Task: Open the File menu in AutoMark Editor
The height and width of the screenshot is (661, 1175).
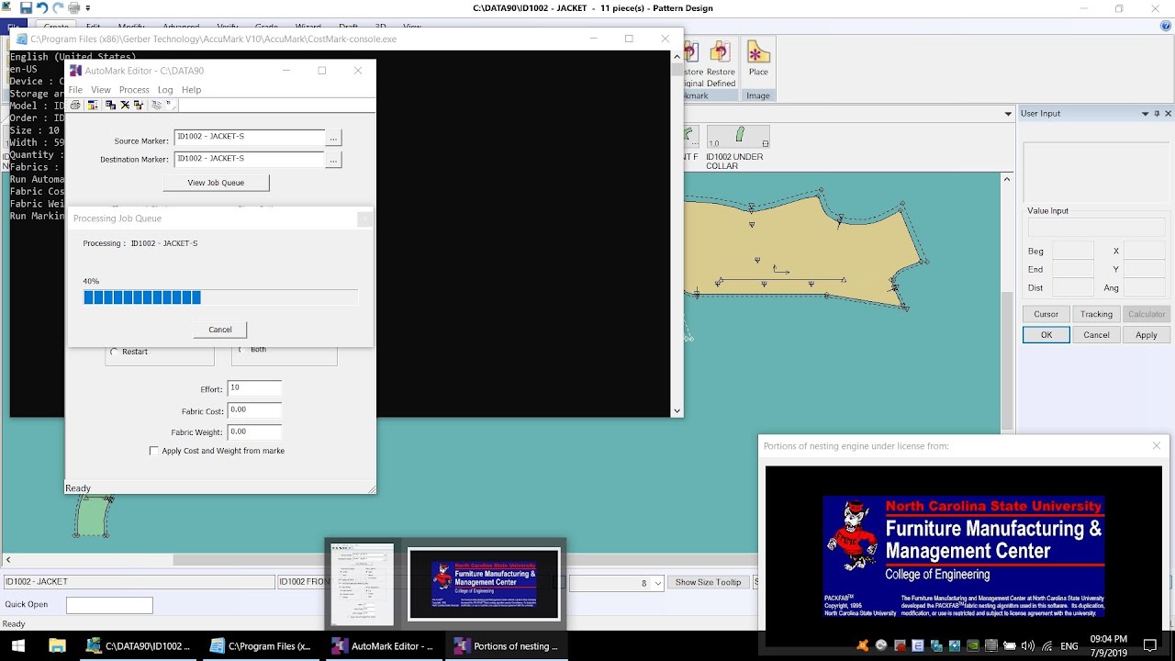Action: click(x=75, y=90)
